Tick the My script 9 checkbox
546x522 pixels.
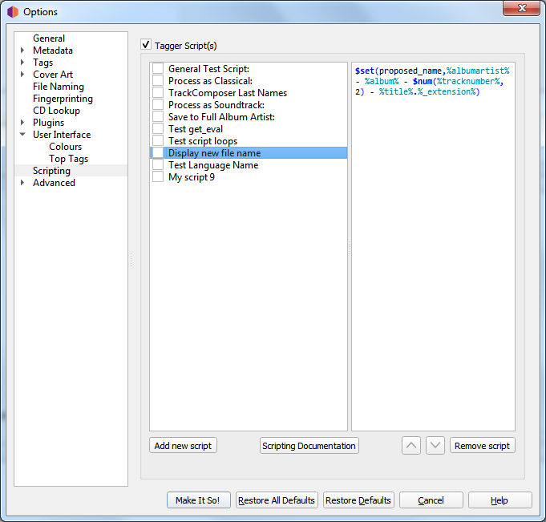click(158, 177)
